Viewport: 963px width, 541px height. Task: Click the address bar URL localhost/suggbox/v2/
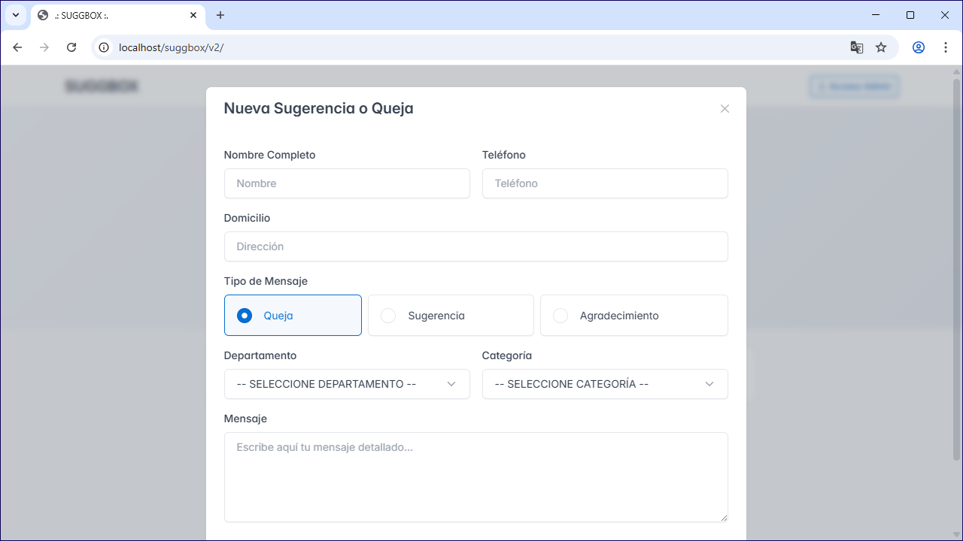point(172,47)
